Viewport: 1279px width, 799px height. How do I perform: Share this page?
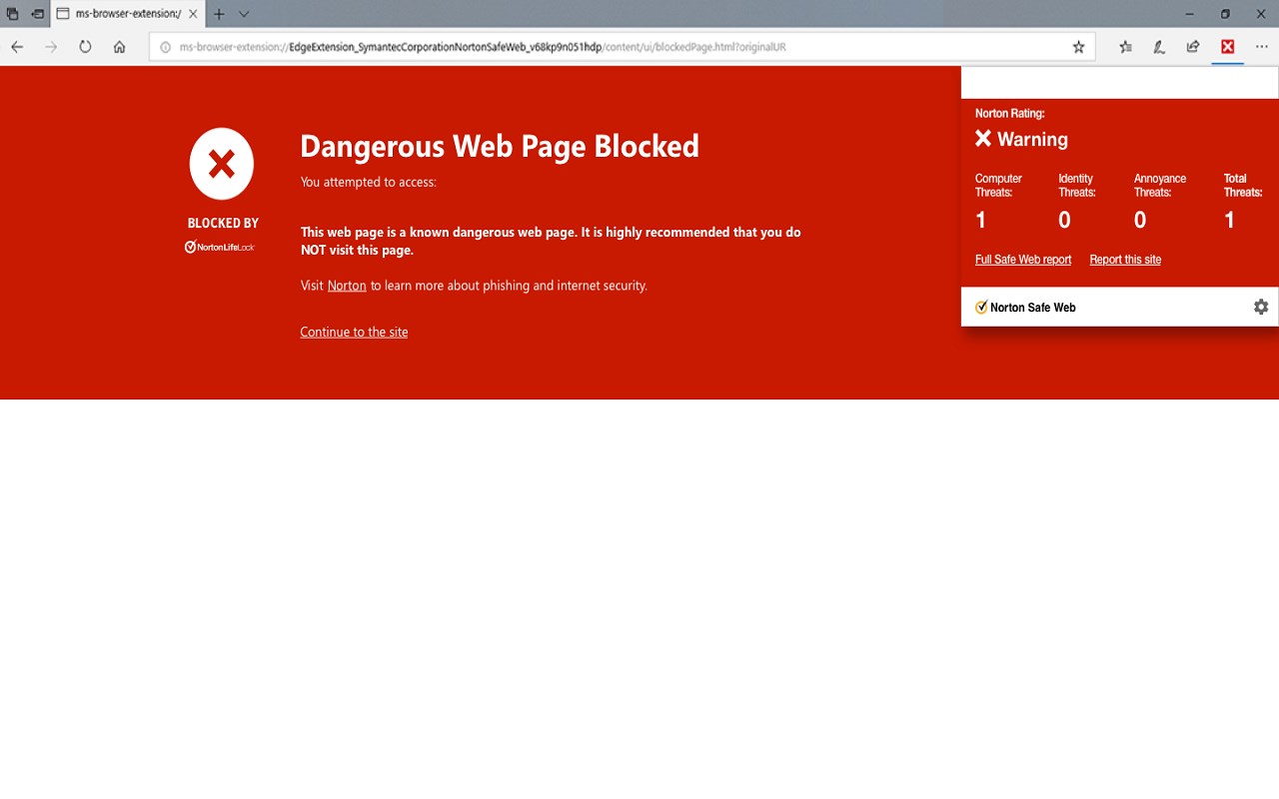tap(1193, 47)
